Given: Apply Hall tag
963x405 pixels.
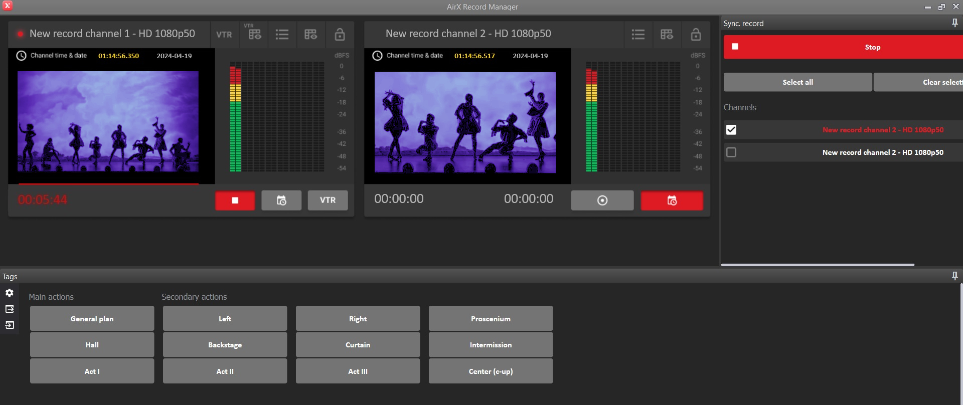Looking at the screenshot, I should [92, 345].
